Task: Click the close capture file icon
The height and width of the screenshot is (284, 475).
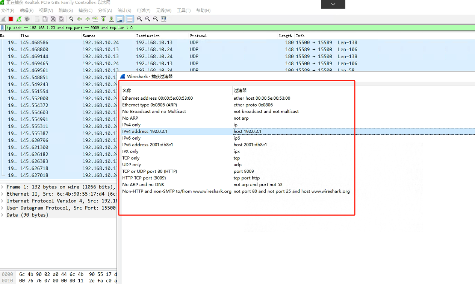Action: pos(53,19)
